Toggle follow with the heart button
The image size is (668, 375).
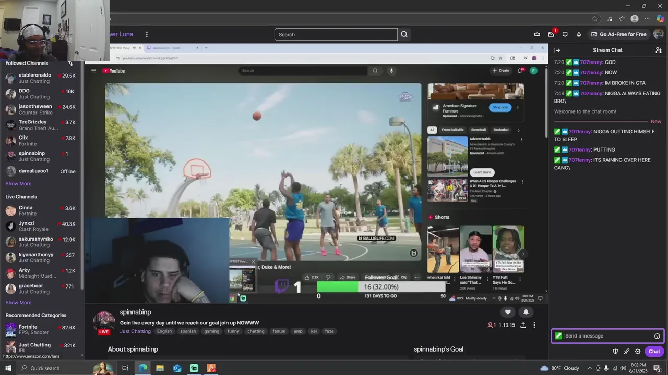coord(508,312)
